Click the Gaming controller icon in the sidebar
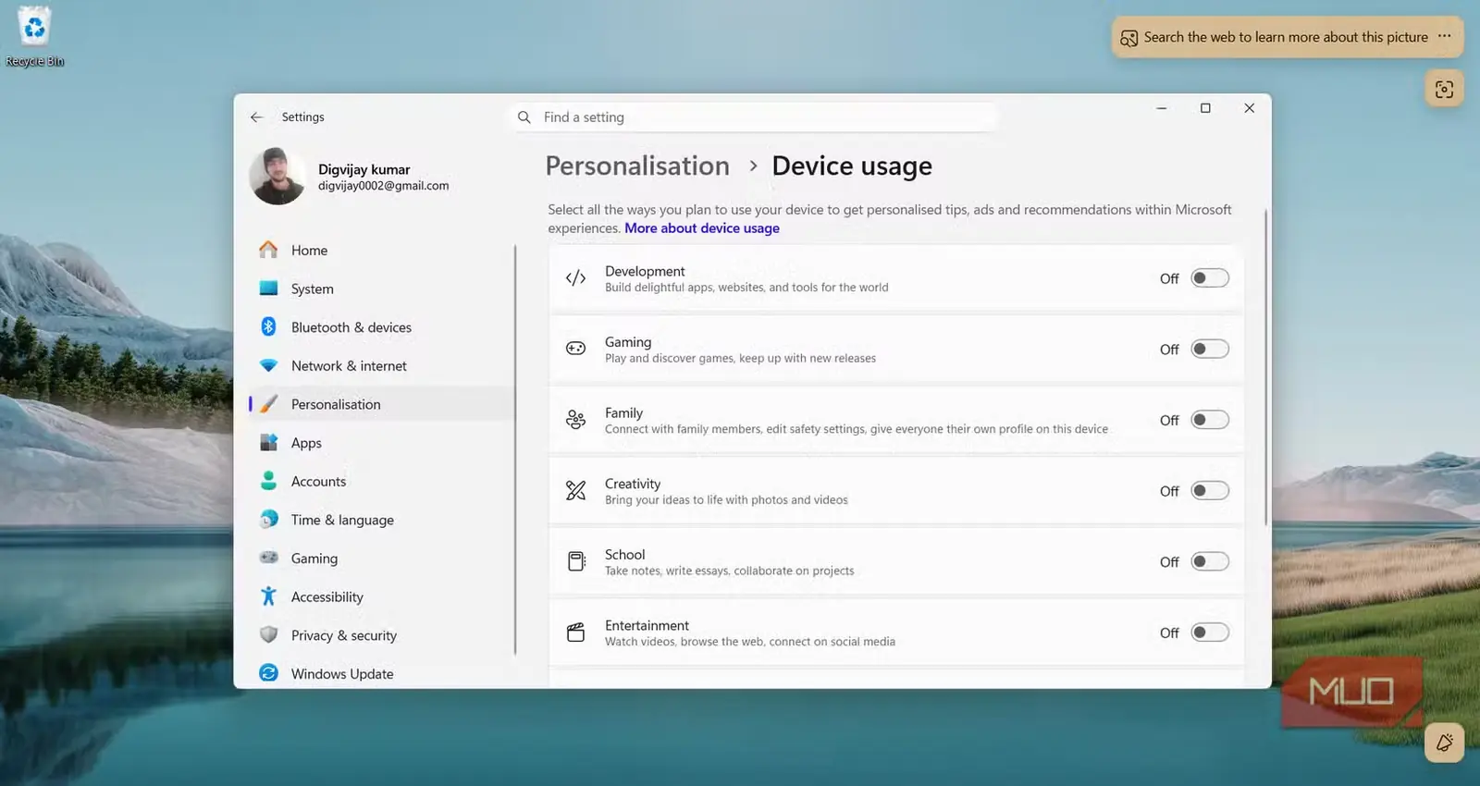 click(268, 558)
